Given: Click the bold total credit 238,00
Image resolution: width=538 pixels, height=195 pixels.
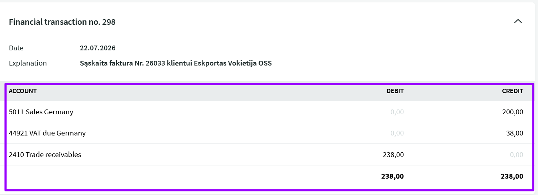Looking at the screenshot, I should [512, 176].
